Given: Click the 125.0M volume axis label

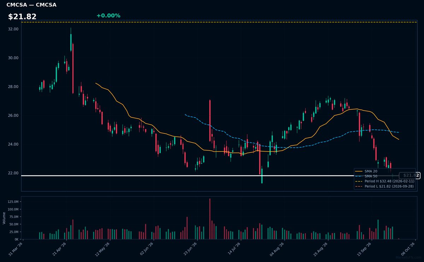Looking at the screenshot, I should 13,202.
